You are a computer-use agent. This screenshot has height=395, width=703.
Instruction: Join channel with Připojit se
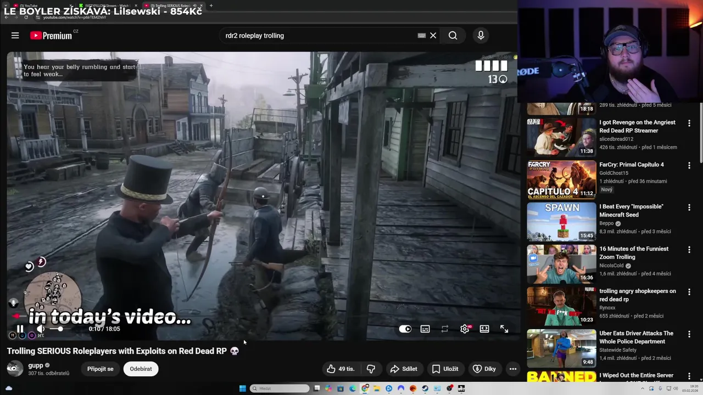tap(101, 369)
